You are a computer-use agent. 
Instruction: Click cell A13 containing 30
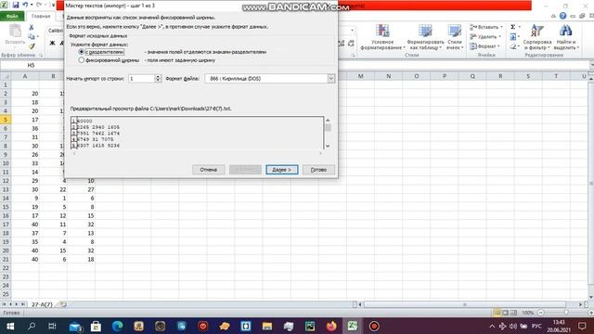(25, 189)
